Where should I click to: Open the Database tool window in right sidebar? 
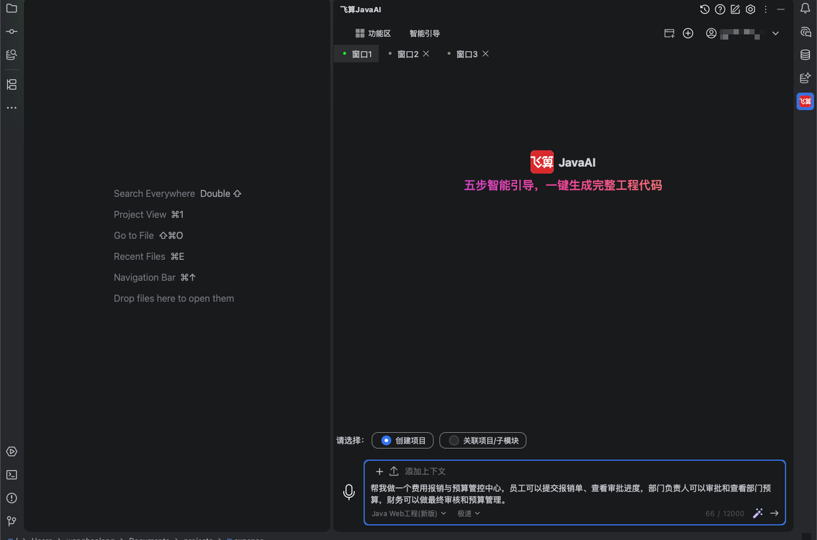[806, 55]
